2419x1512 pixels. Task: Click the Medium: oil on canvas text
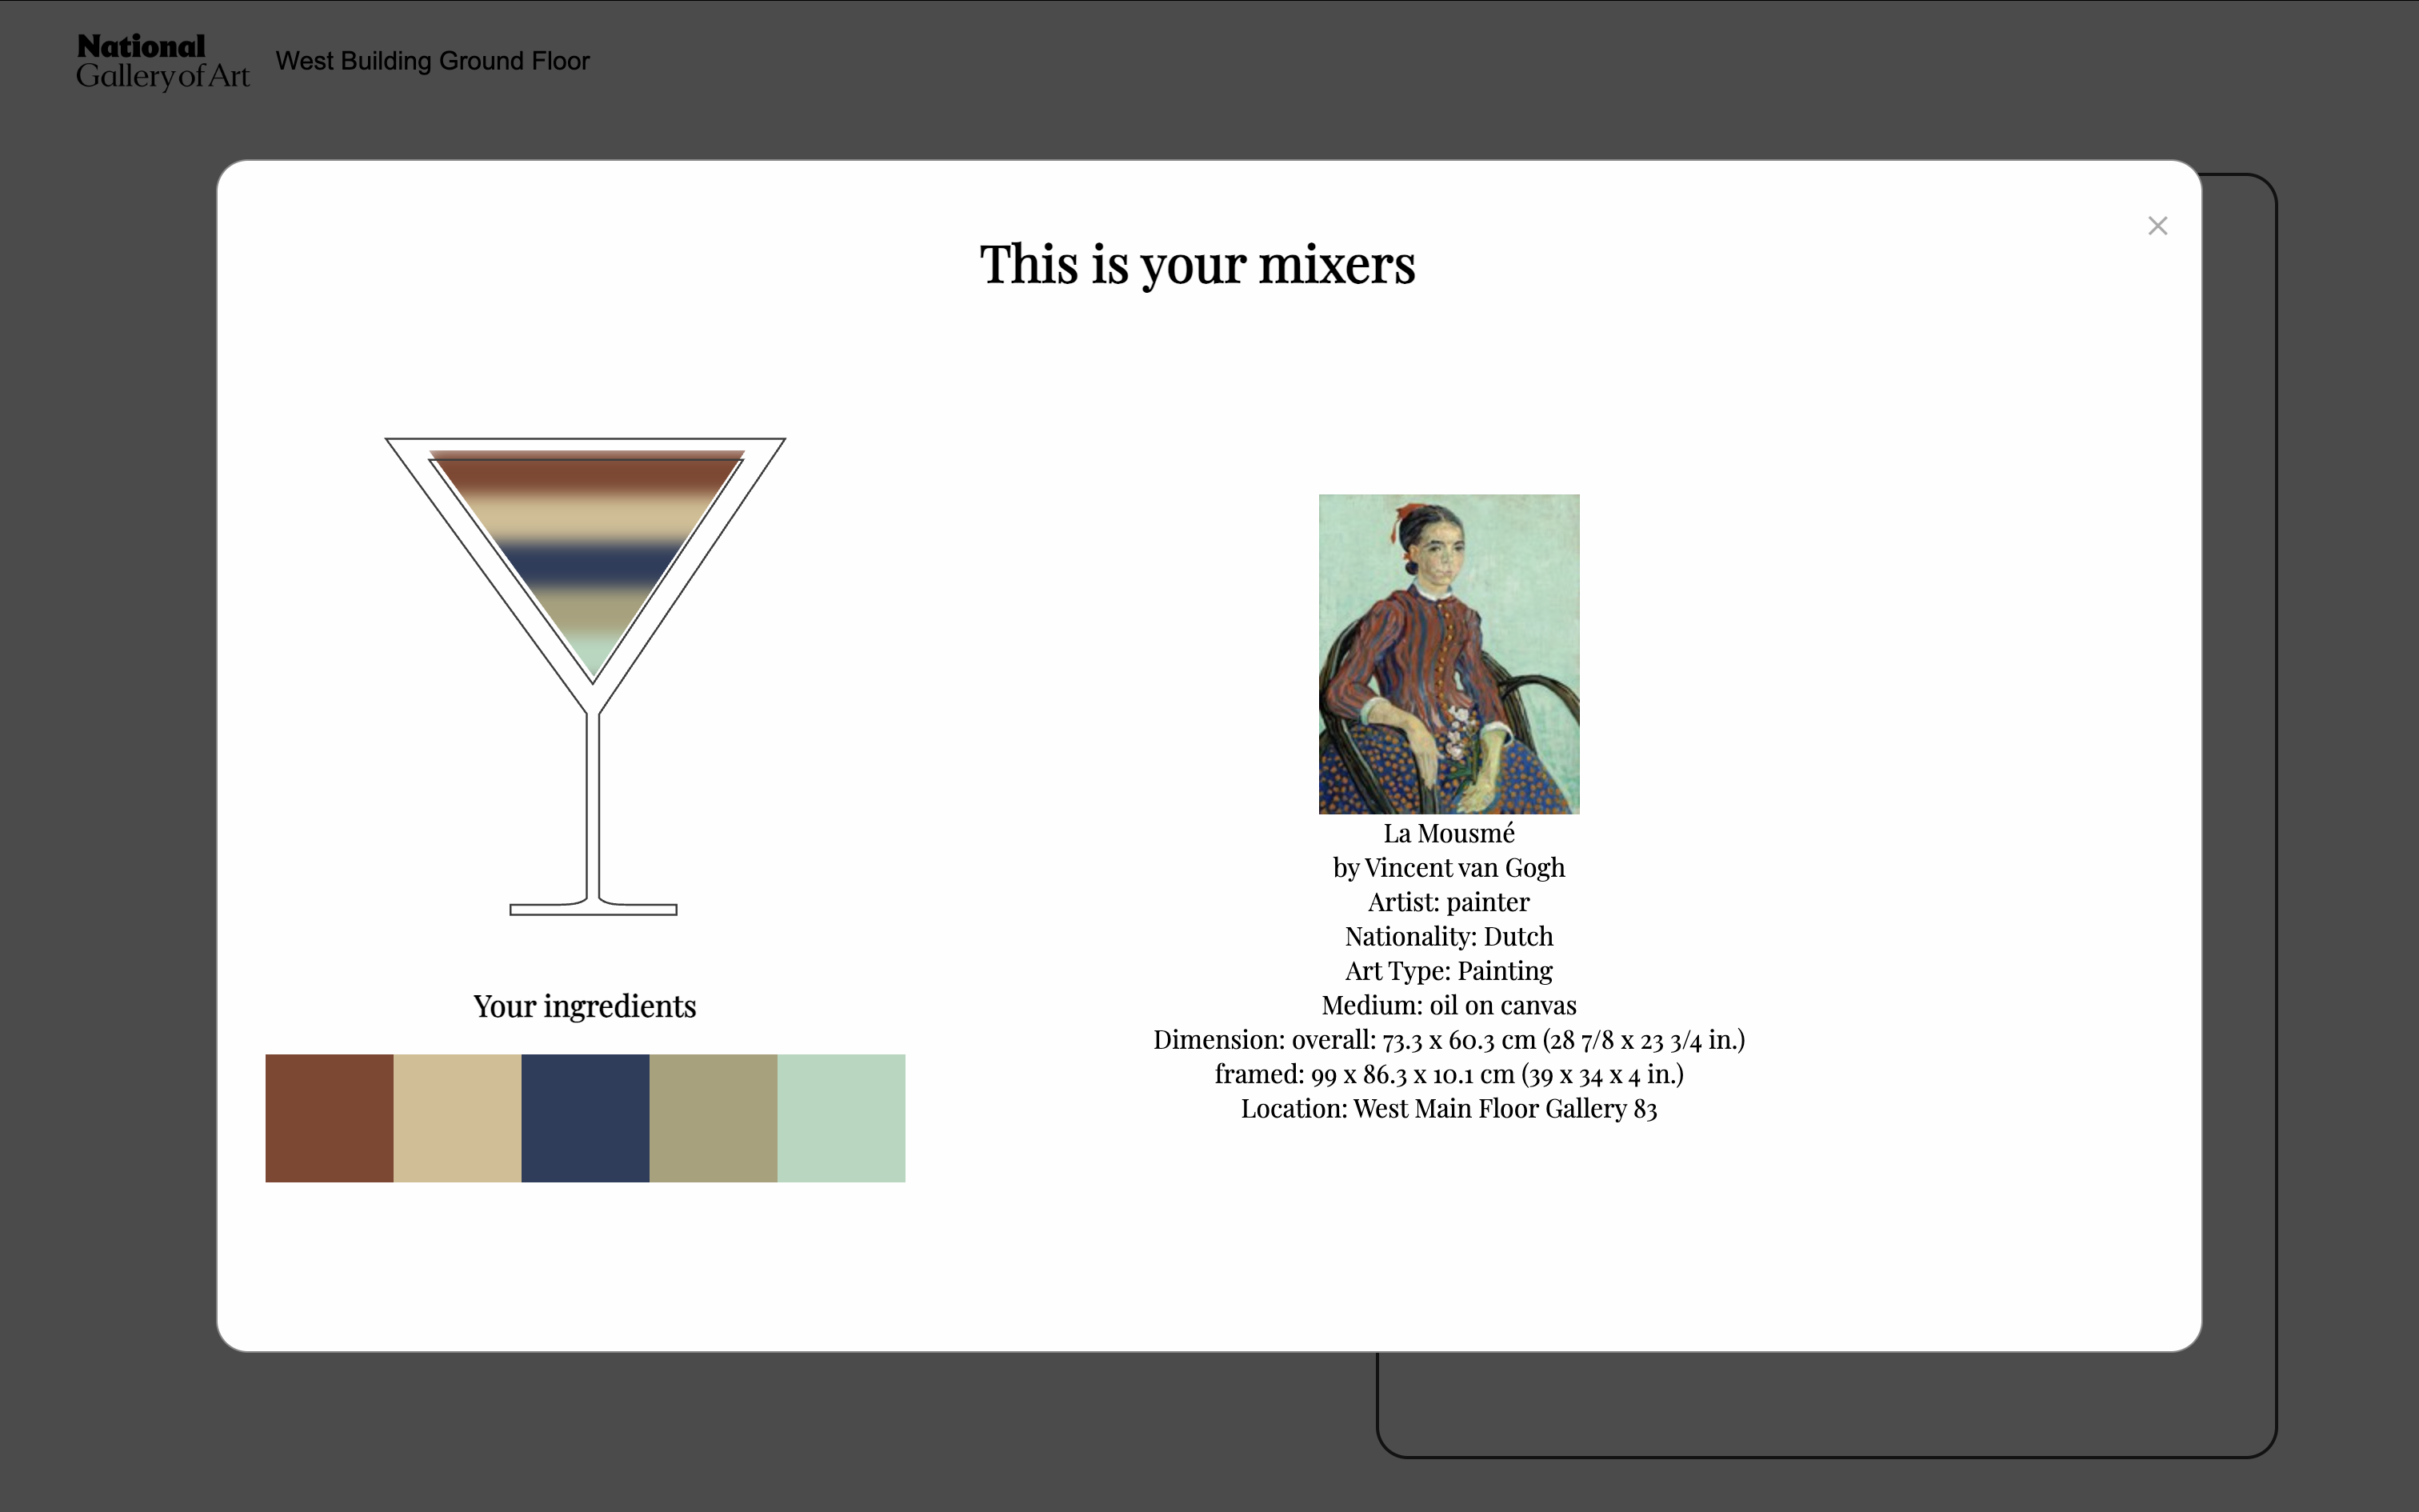point(1449,1005)
